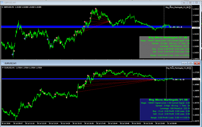
Task: Click the 1.31515 price level label
Action: (x=196, y=9)
